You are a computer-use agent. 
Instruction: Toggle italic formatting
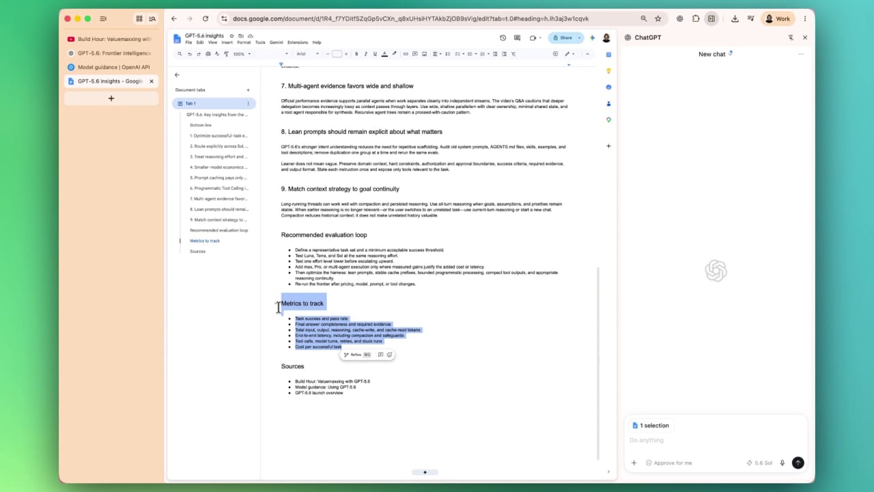tap(365, 54)
